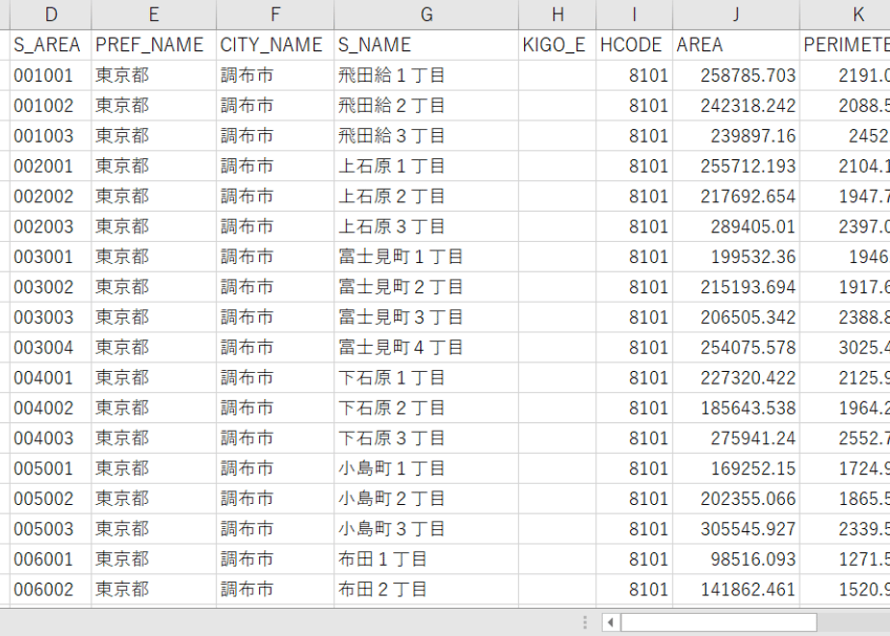Select cell containing 富士見町４丁目
890x636 pixels.
pyautogui.click(x=427, y=347)
